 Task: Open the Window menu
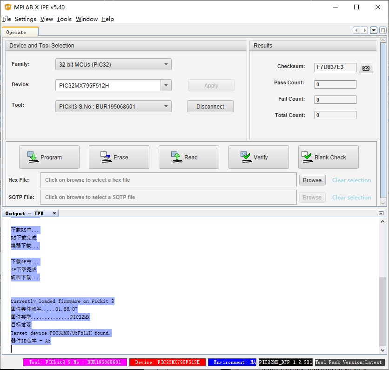point(87,19)
